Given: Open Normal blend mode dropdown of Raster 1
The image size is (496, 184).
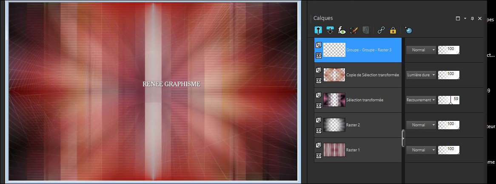Looking at the screenshot, I should pyautogui.click(x=421, y=150).
